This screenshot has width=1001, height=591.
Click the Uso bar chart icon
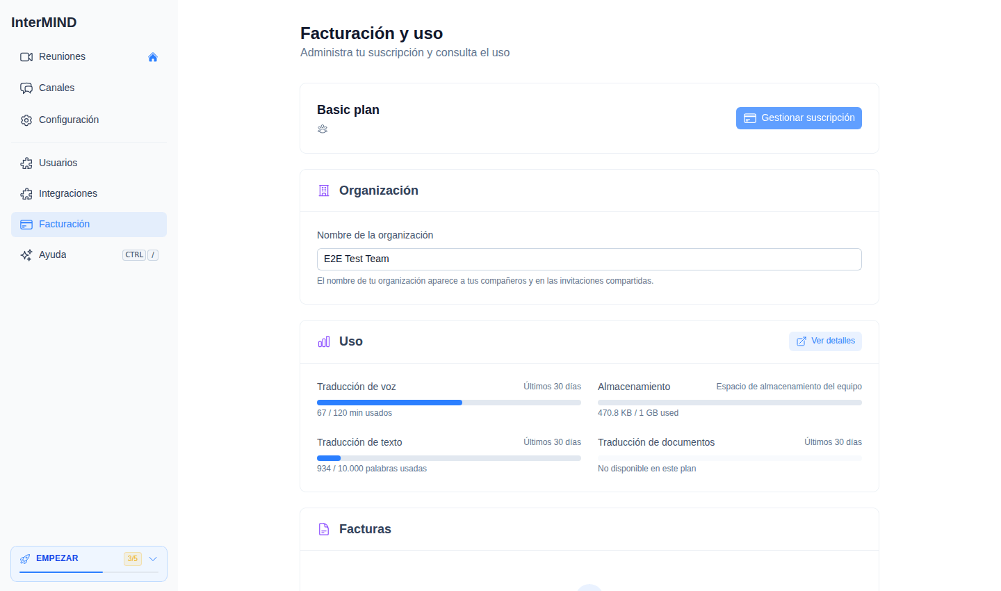324,341
